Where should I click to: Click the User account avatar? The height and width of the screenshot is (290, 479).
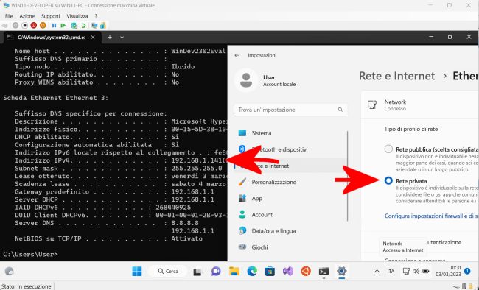click(x=246, y=80)
